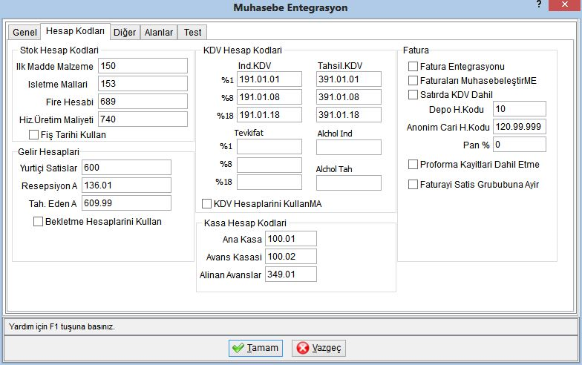Open the Alanlar tab
The width and height of the screenshot is (582, 365).
159,33
